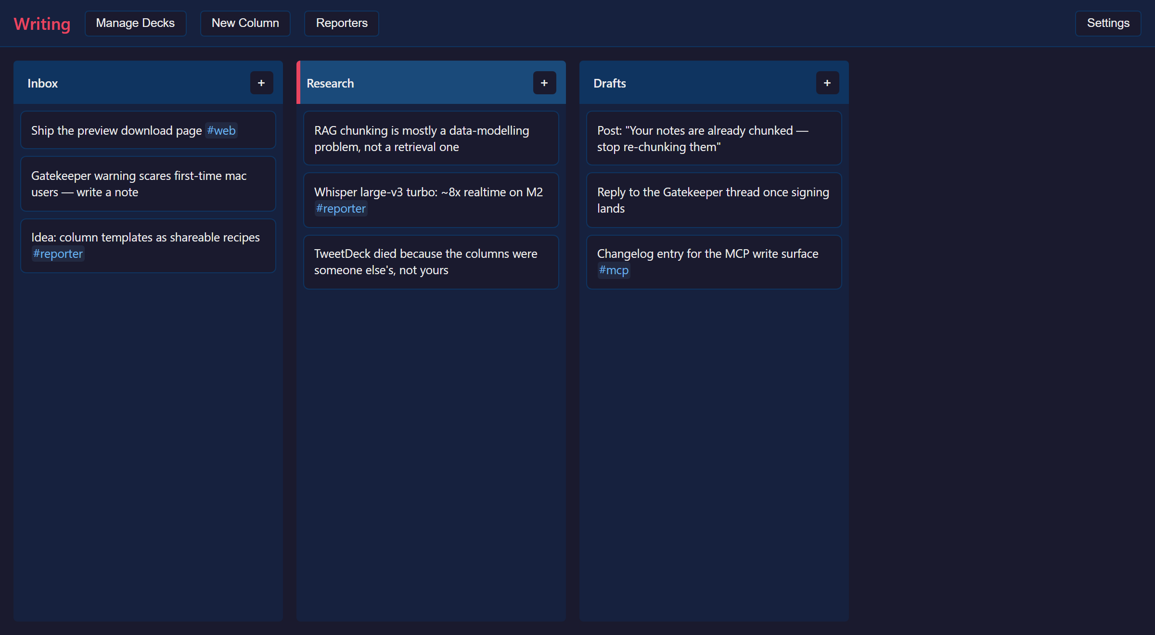Open 'Idea: column templates as shareable recipes' card
The width and height of the screenshot is (1155, 635).
click(148, 245)
